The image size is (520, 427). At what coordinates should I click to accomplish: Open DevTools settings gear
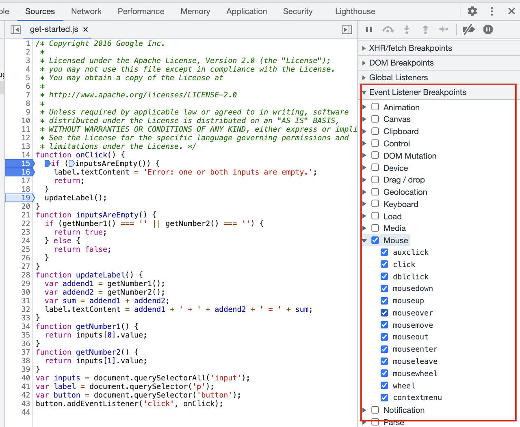(472, 11)
